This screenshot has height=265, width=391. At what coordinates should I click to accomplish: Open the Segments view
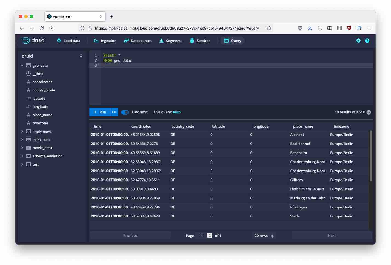click(x=171, y=41)
